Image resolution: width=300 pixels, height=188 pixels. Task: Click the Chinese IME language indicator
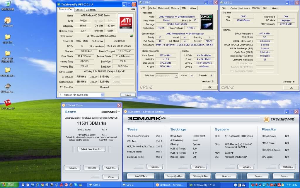coord(235,185)
